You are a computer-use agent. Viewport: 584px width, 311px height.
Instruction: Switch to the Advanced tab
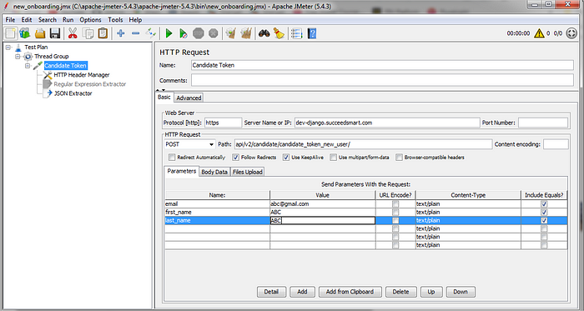189,98
